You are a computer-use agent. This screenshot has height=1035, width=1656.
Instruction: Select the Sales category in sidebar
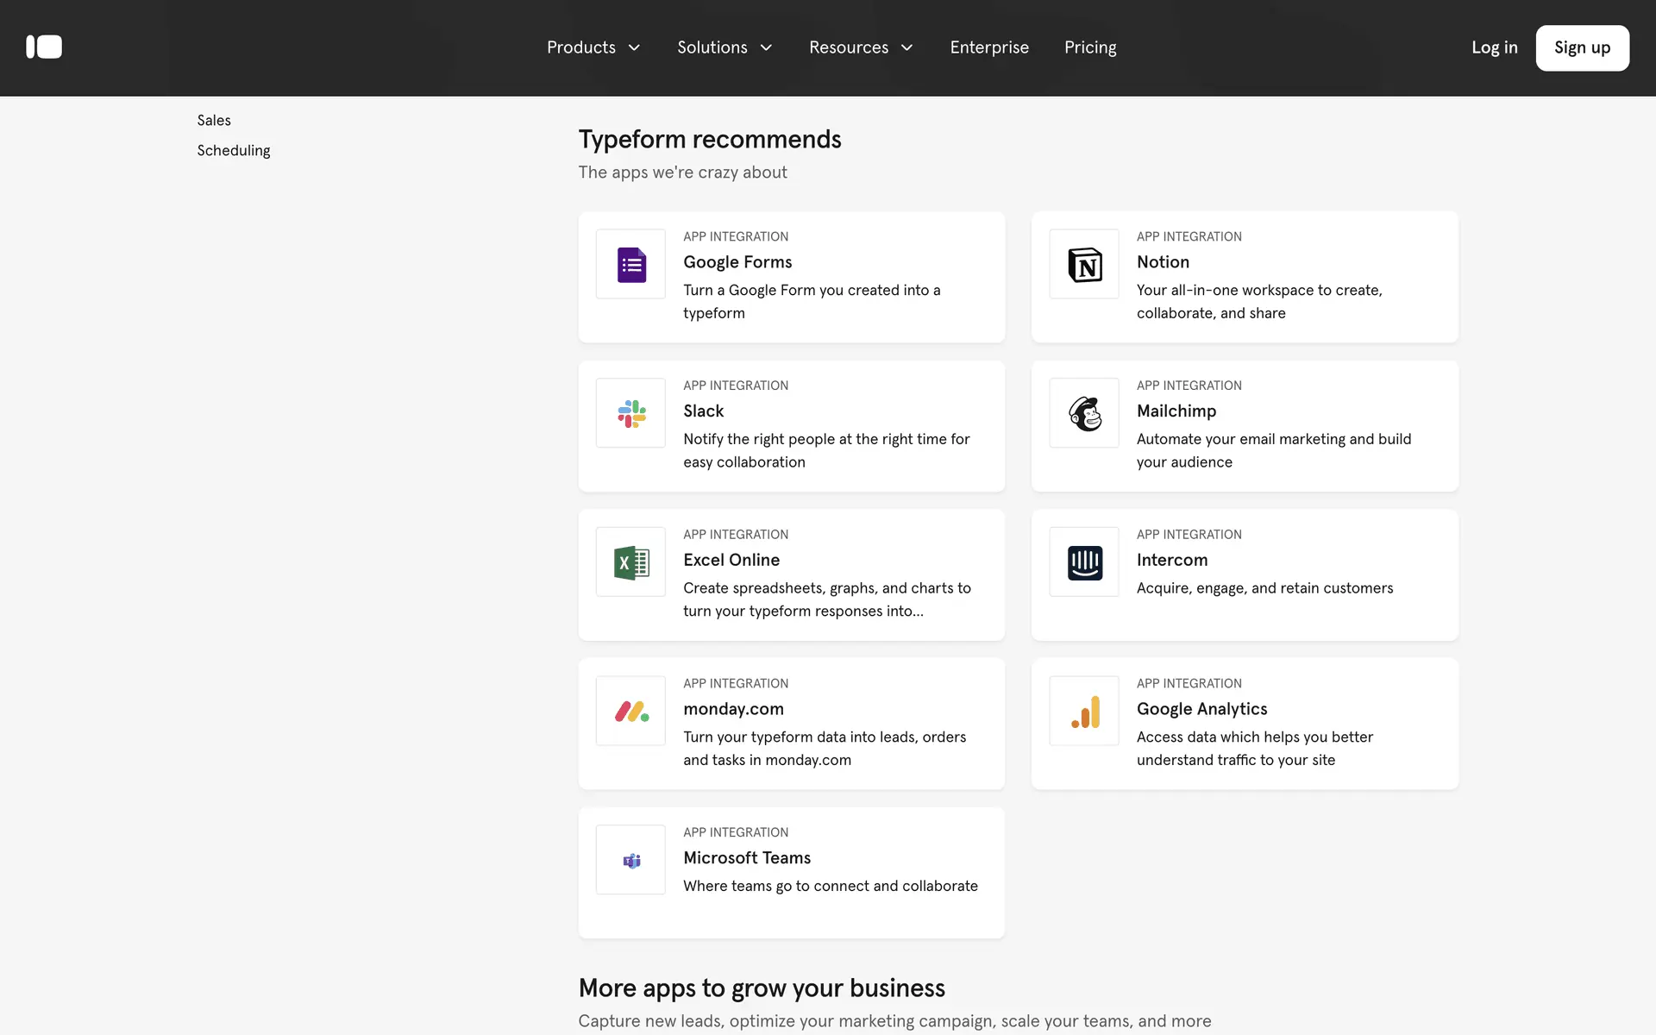(214, 121)
